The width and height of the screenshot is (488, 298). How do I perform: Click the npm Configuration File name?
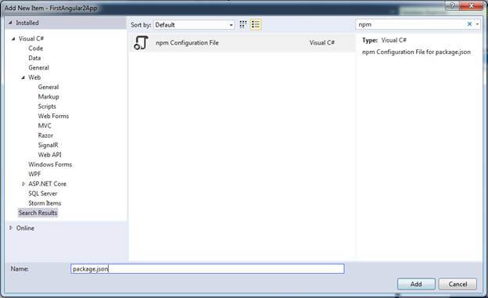point(187,43)
